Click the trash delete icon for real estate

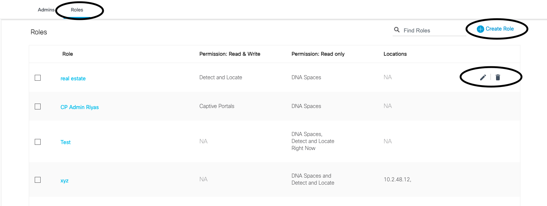click(x=498, y=77)
